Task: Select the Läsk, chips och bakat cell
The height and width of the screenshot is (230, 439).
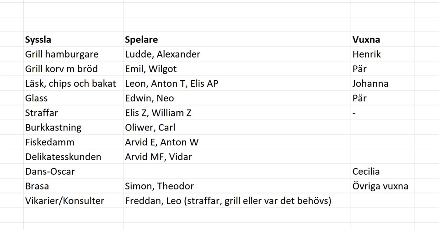Action: pos(71,84)
